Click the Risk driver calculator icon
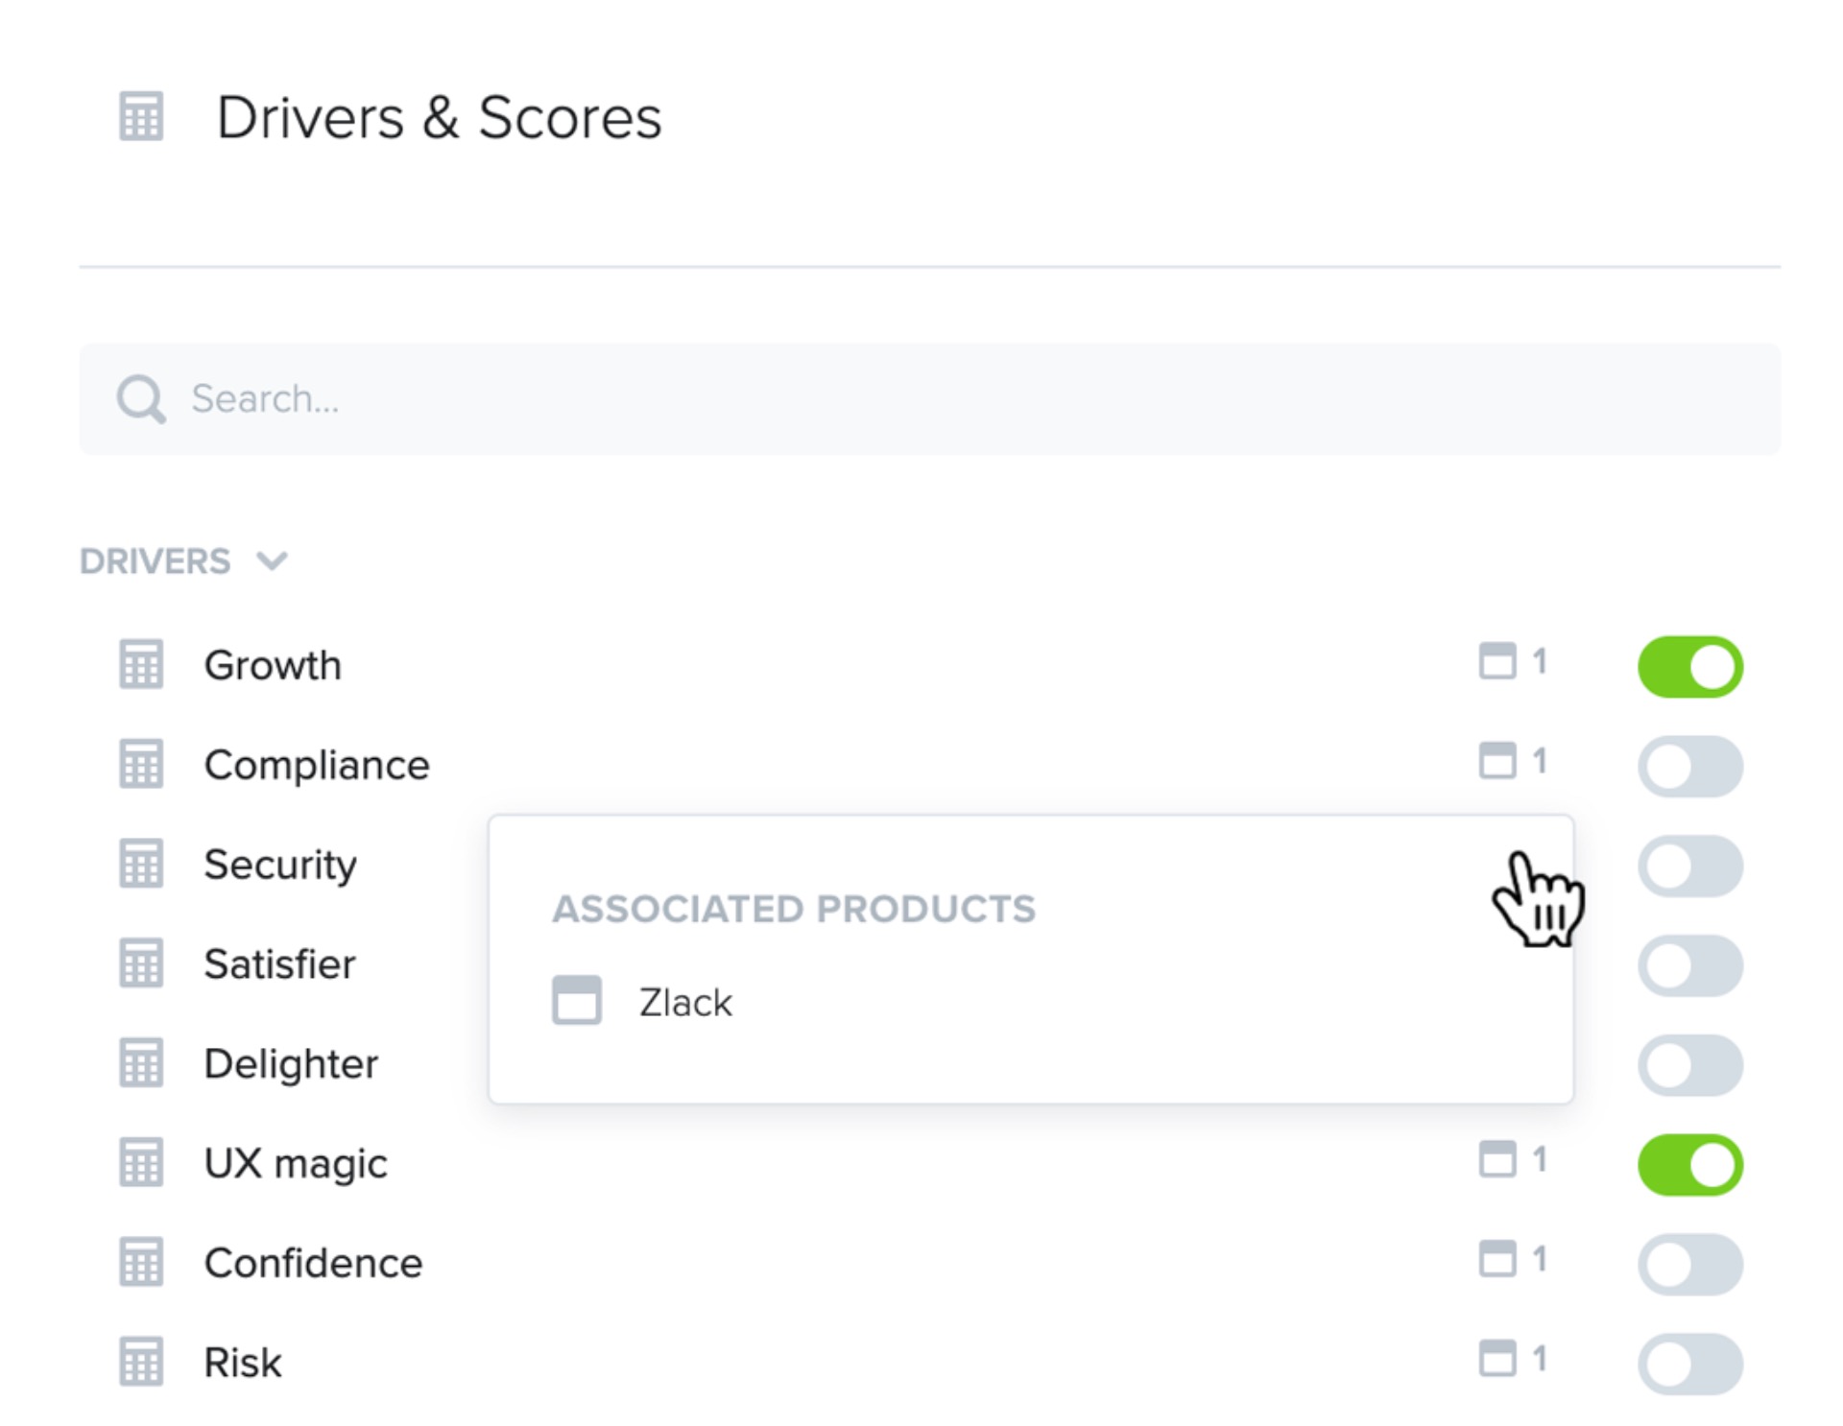 click(x=141, y=1363)
